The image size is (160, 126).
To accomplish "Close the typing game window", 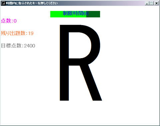I will [x=156, y=3].
